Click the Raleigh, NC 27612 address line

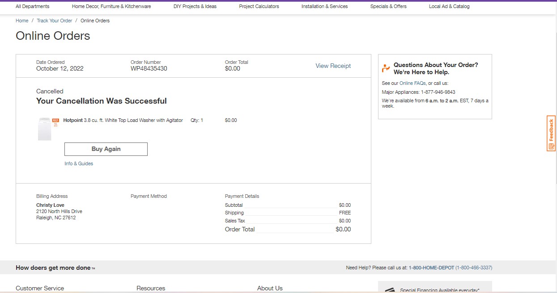point(56,218)
